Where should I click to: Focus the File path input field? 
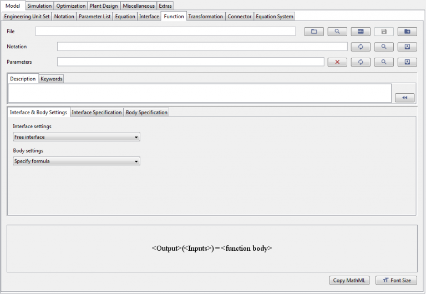point(165,31)
